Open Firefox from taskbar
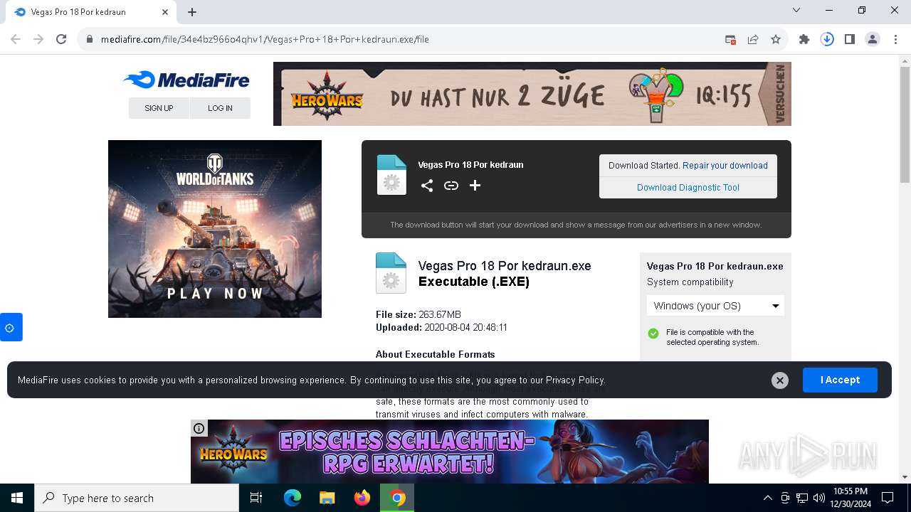The height and width of the screenshot is (512, 911). (x=362, y=498)
